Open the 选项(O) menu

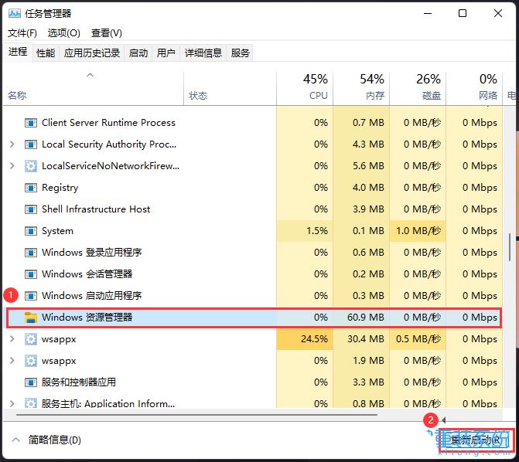(63, 33)
